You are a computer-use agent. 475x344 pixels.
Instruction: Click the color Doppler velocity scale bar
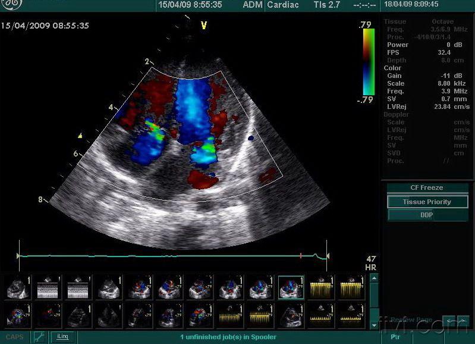coord(369,62)
